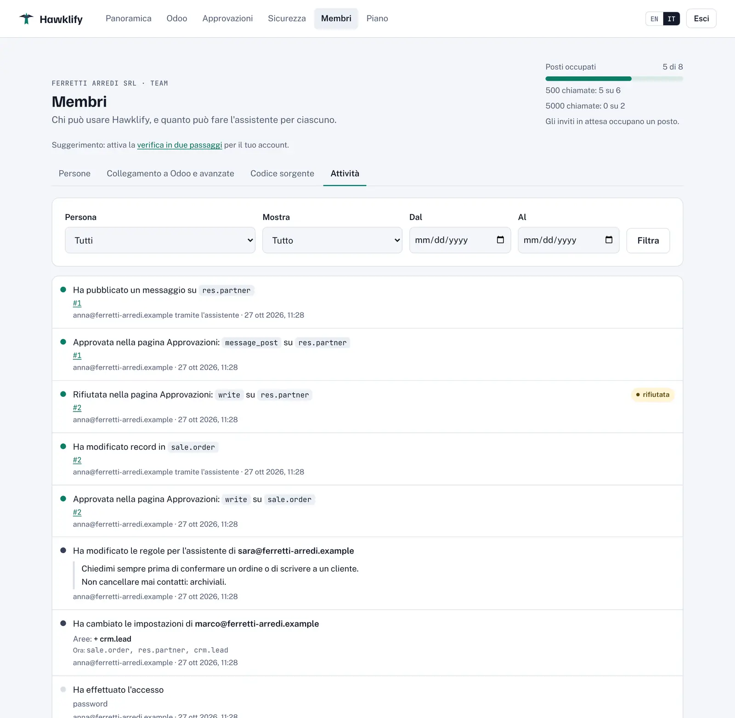Go to Odoo navigation item
This screenshot has height=718, width=735.
point(177,18)
